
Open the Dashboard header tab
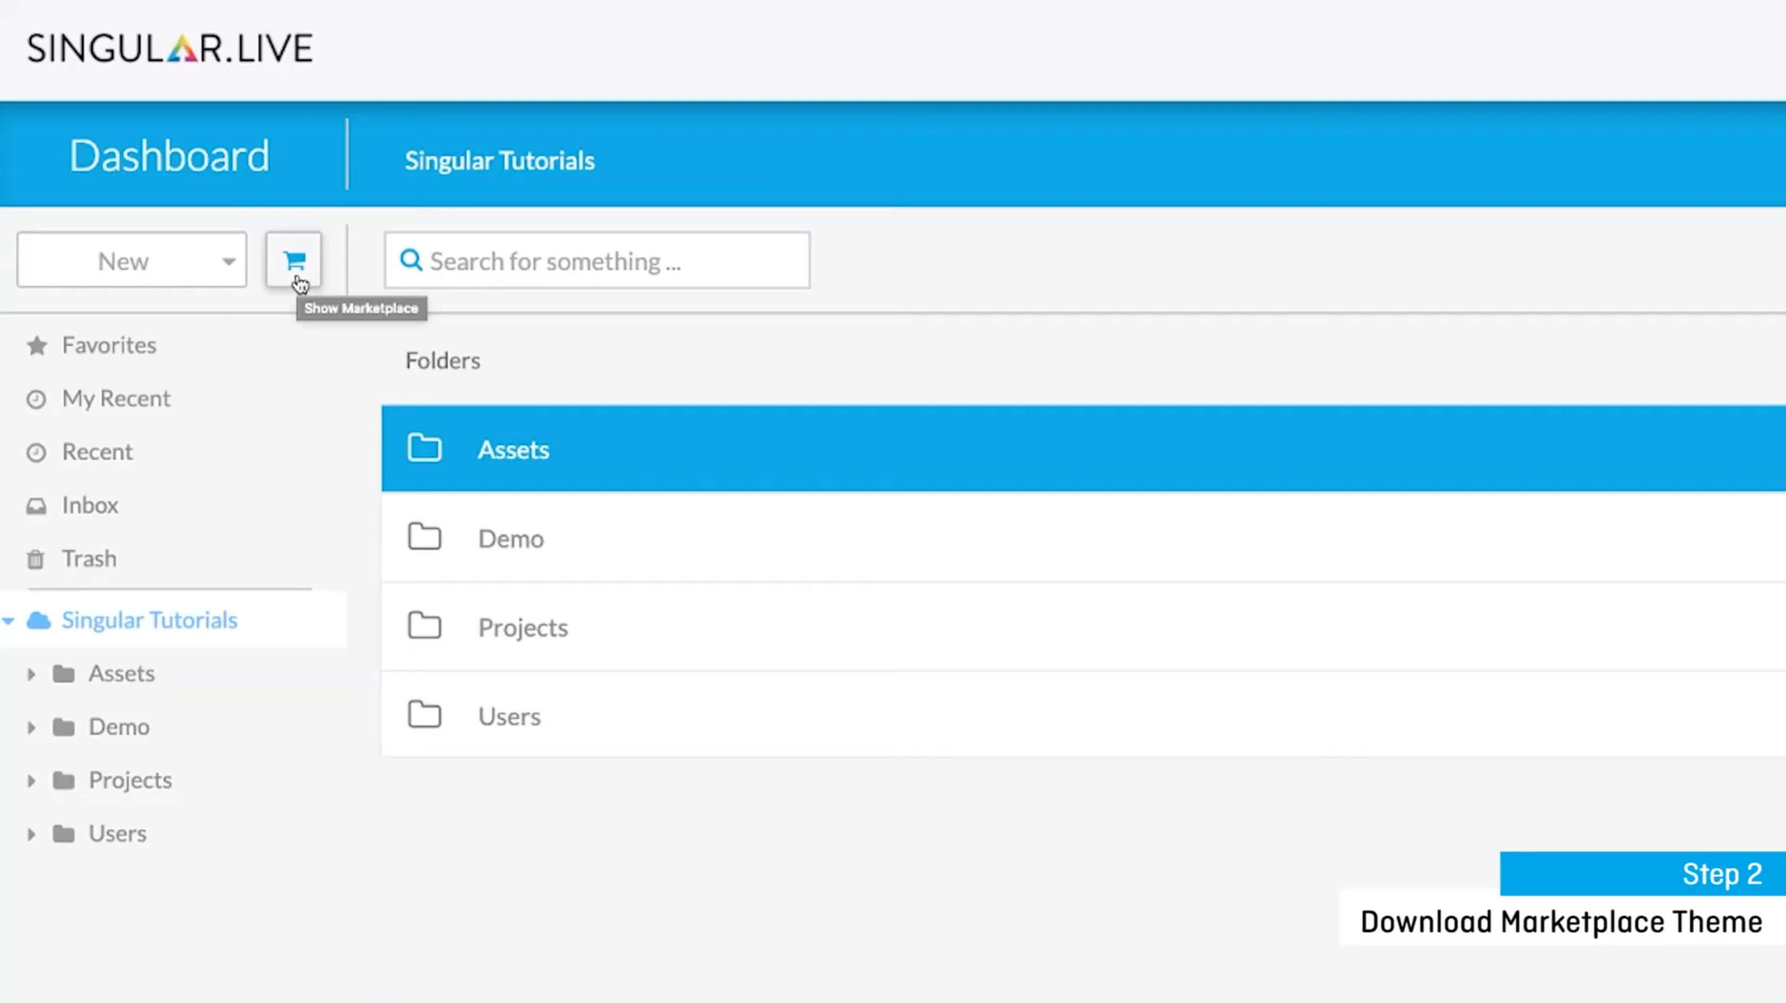(x=169, y=155)
